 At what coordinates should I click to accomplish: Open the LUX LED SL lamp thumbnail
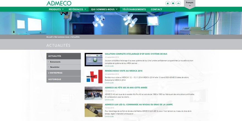tap(94, 110)
